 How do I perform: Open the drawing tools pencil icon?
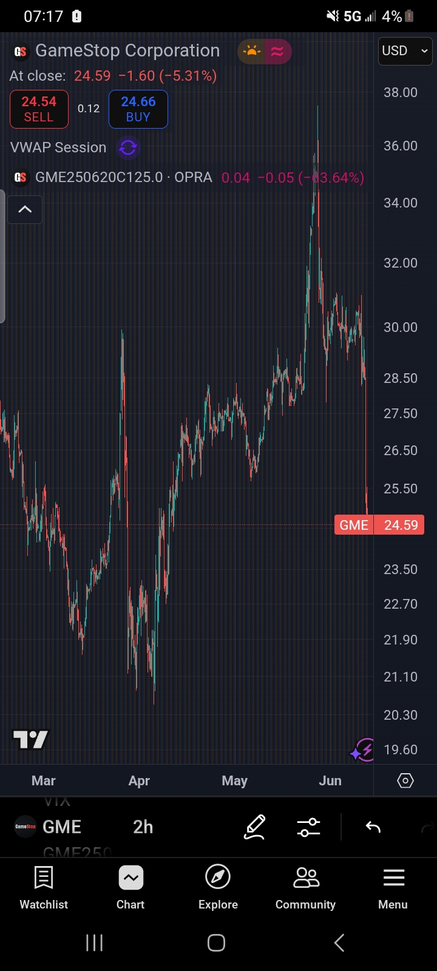click(x=255, y=827)
